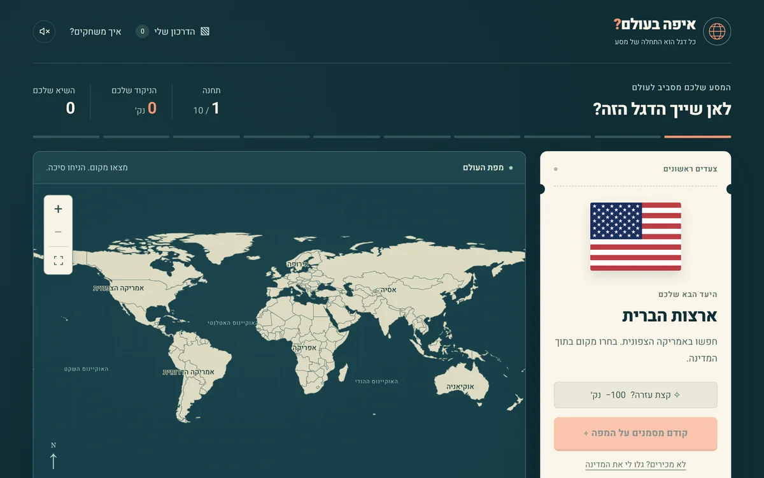Zoom out on the world map

point(58,232)
